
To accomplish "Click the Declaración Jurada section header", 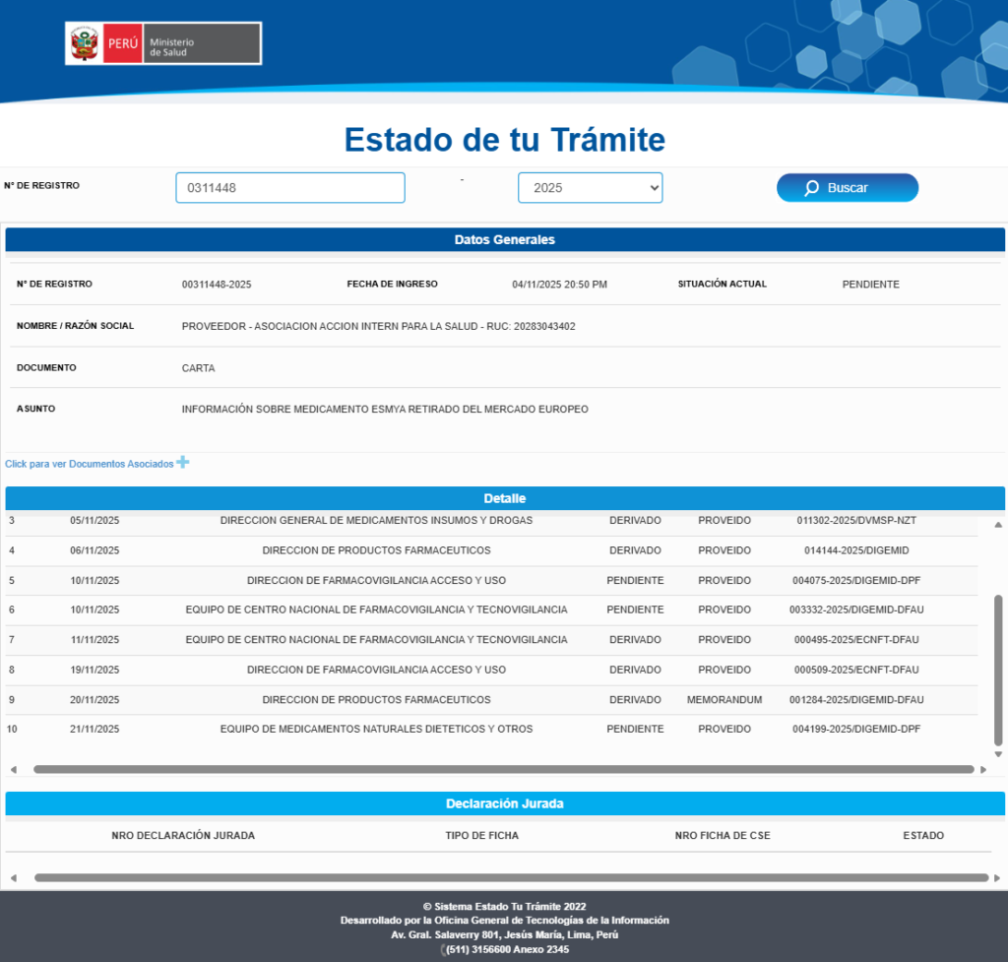I will click(x=504, y=803).
